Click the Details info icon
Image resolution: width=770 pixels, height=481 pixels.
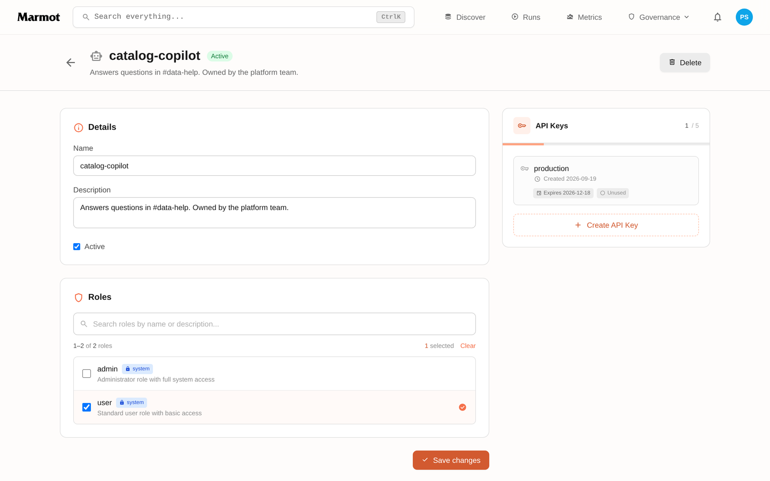tap(79, 128)
